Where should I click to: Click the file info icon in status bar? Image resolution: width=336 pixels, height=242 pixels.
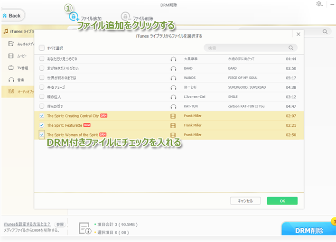[84, 229]
